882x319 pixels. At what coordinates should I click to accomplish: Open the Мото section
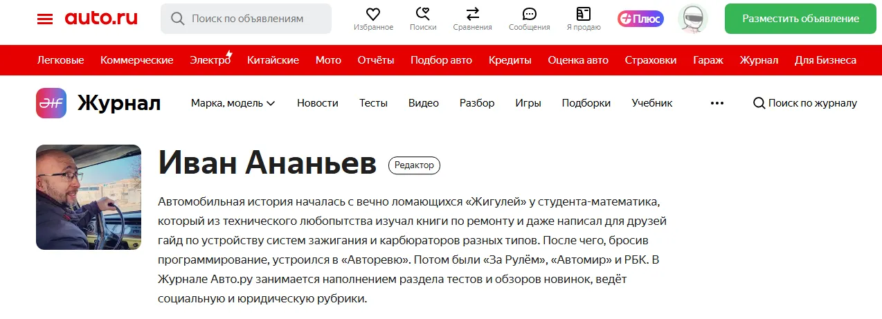pos(329,60)
